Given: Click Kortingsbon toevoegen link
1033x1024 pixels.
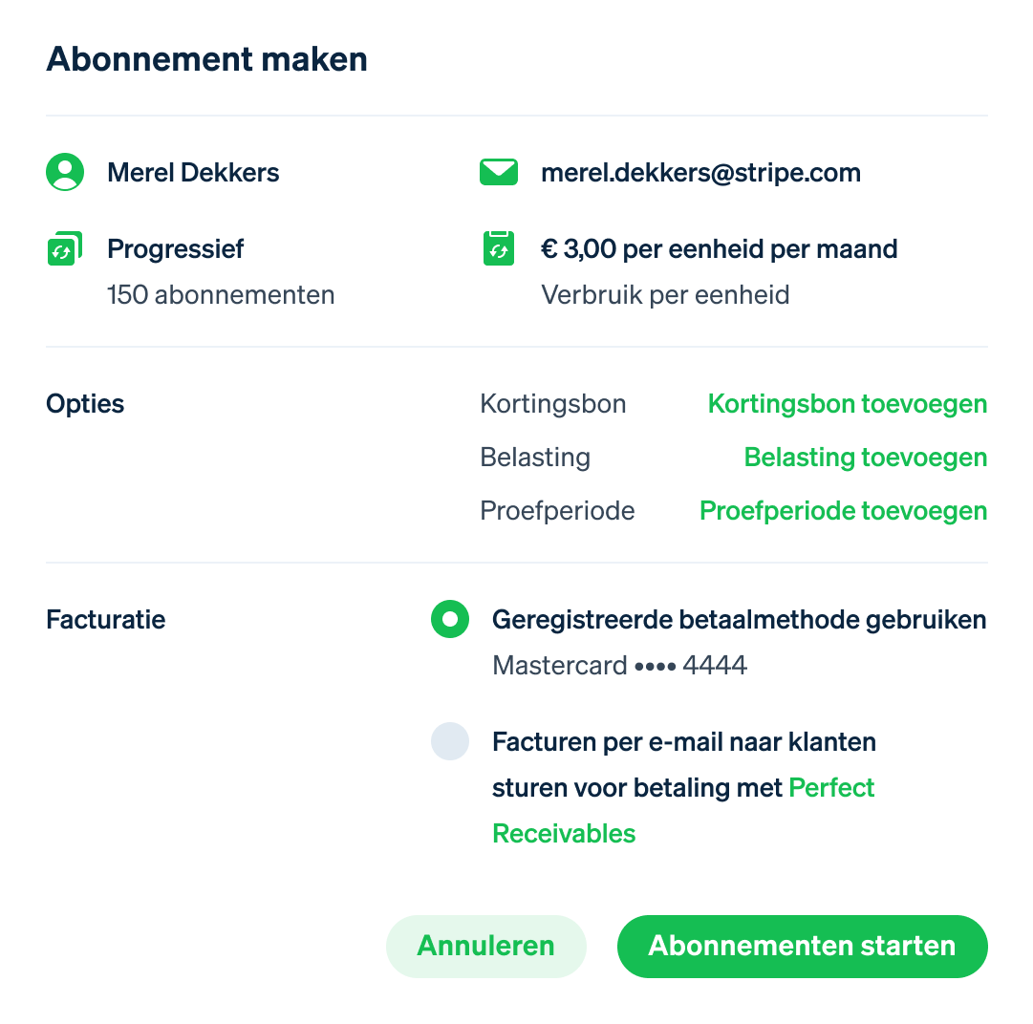Looking at the screenshot, I should tap(848, 404).
